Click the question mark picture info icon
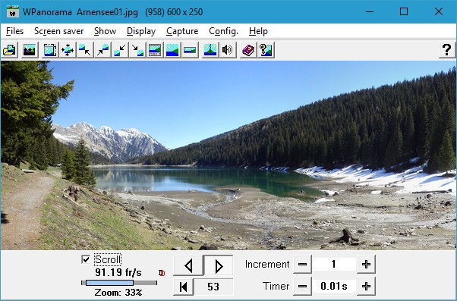 [x=266, y=50]
